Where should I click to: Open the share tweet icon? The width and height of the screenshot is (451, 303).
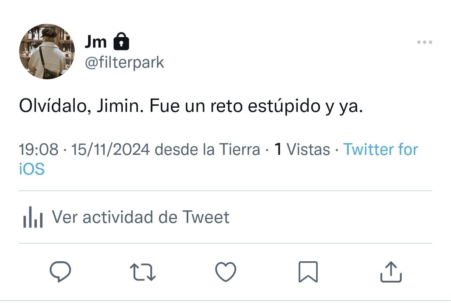(x=391, y=272)
